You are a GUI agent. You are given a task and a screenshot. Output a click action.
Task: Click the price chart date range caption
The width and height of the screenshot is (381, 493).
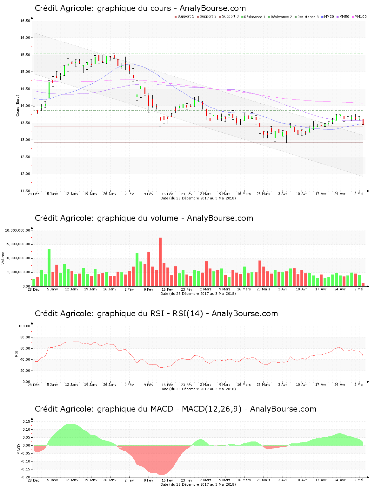click(198, 198)
